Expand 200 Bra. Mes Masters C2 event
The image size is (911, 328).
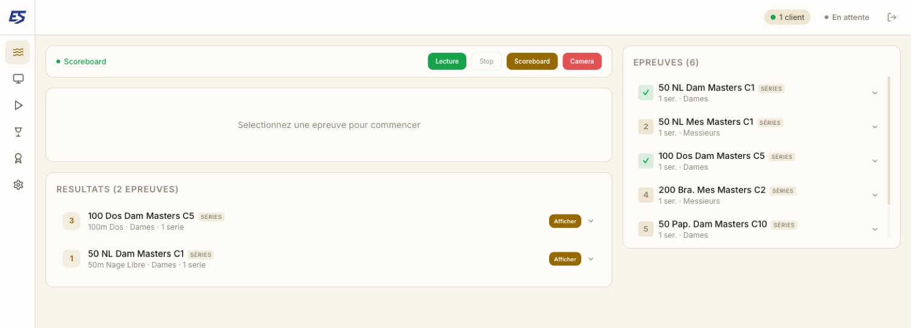point(875,195)
